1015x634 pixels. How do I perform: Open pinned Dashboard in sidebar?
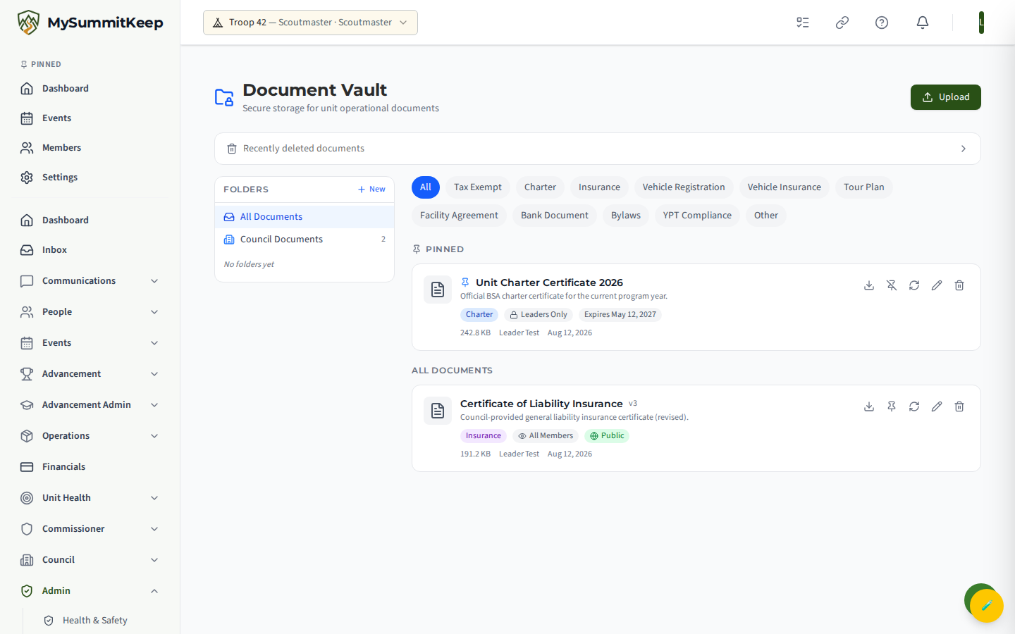click(x=90, y=88)
